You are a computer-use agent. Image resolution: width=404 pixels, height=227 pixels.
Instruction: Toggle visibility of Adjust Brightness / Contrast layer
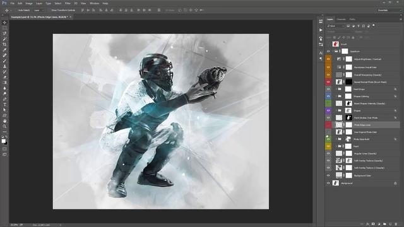328,59
